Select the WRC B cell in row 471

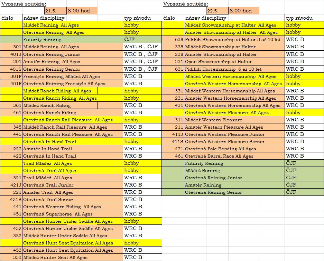tap(304, 149)
